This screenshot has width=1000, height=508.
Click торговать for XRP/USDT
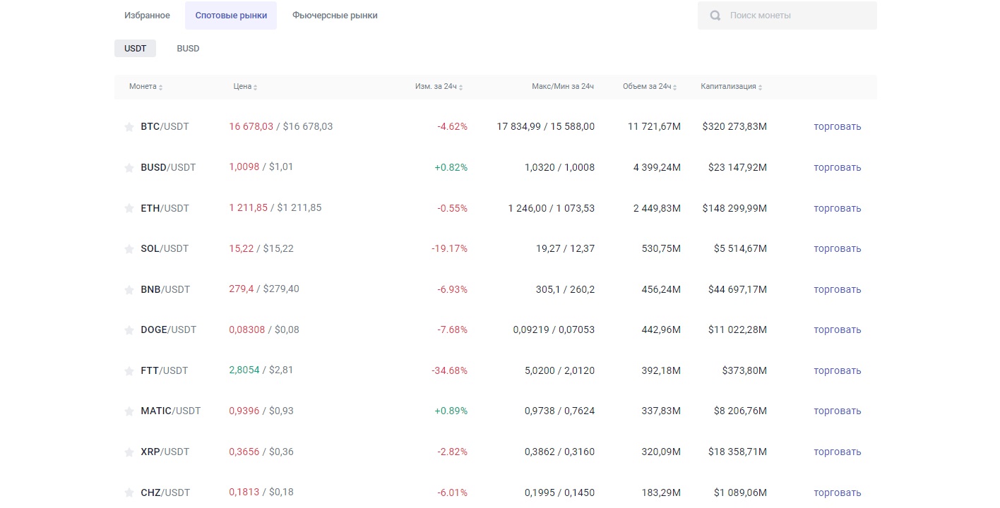(x=837, y=452)
